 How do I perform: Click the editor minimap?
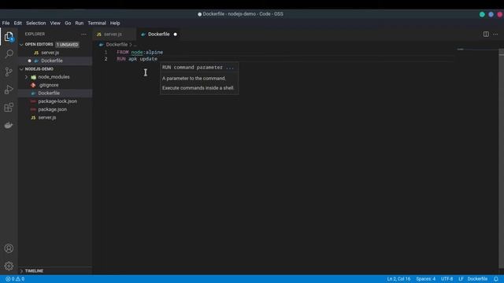[477, 50]
